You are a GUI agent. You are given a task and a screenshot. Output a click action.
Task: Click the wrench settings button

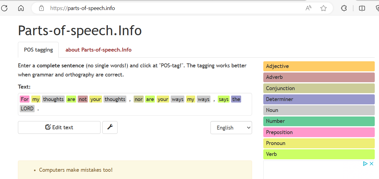point(110,127)
